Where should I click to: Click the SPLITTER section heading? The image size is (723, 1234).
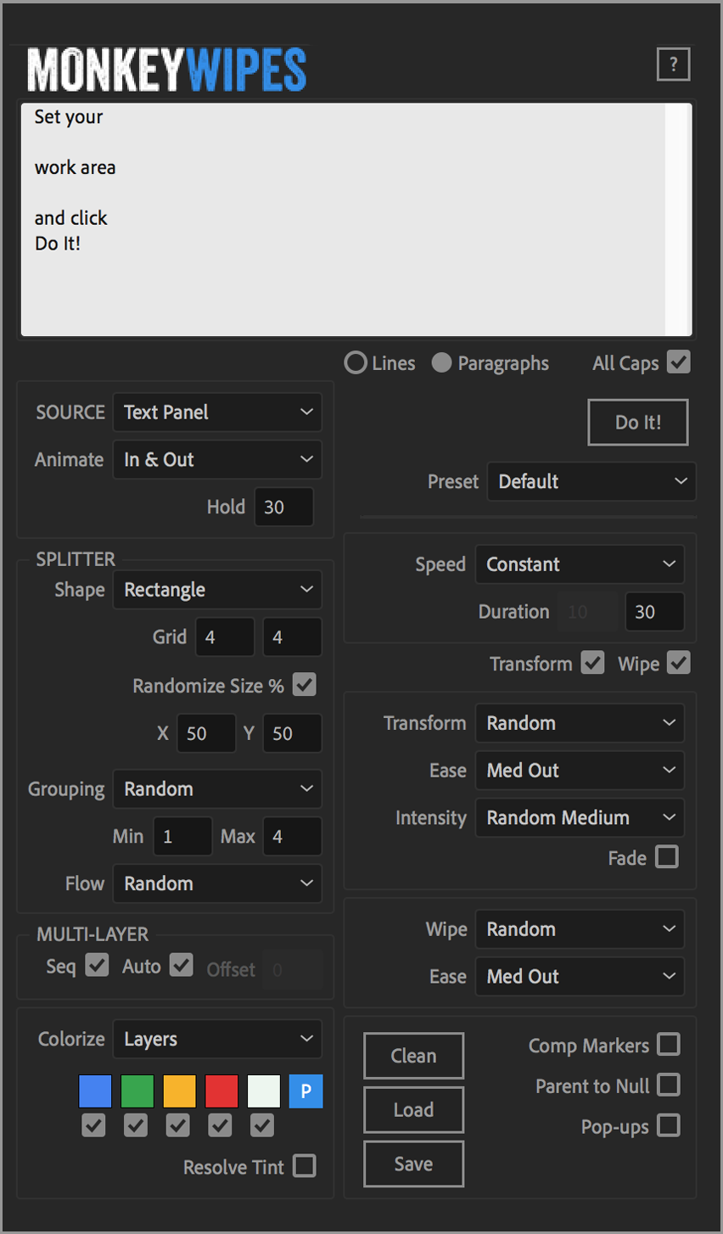tap(76, 559)
